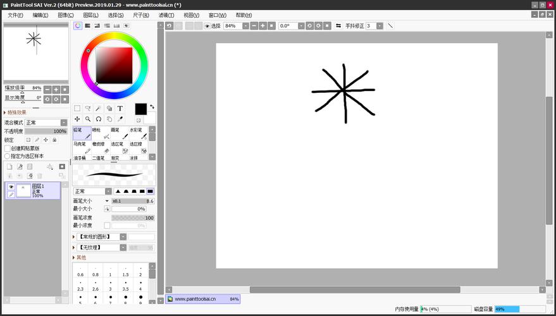Choose the 铅笔 pencil brush
Screen dimensions: 556x316
pyautogui.click(x=82, y=133)
